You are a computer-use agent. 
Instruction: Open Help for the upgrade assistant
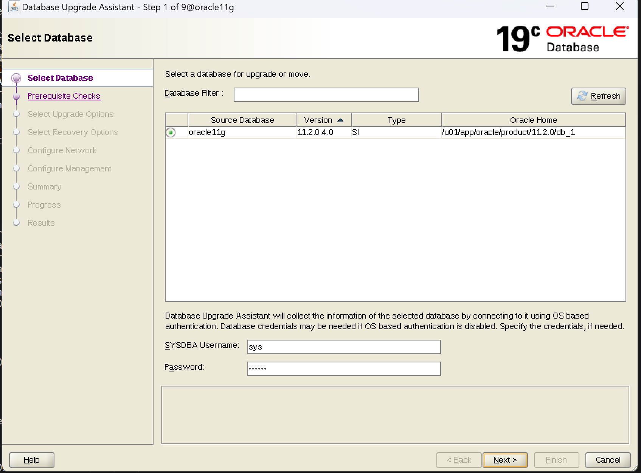[x=32, y=460]
